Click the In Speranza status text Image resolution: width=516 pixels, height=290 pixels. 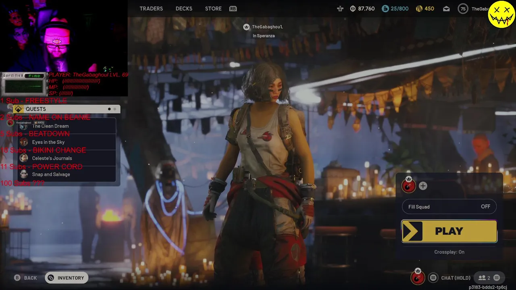(x=264, y=36)
